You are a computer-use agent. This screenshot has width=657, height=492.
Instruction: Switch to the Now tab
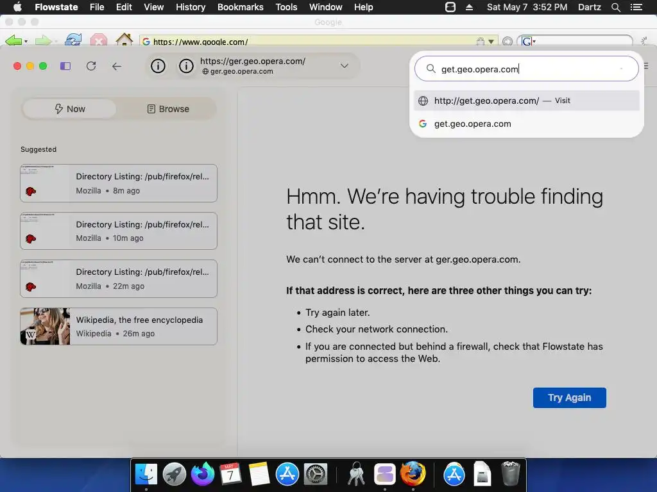coord(69,109)
